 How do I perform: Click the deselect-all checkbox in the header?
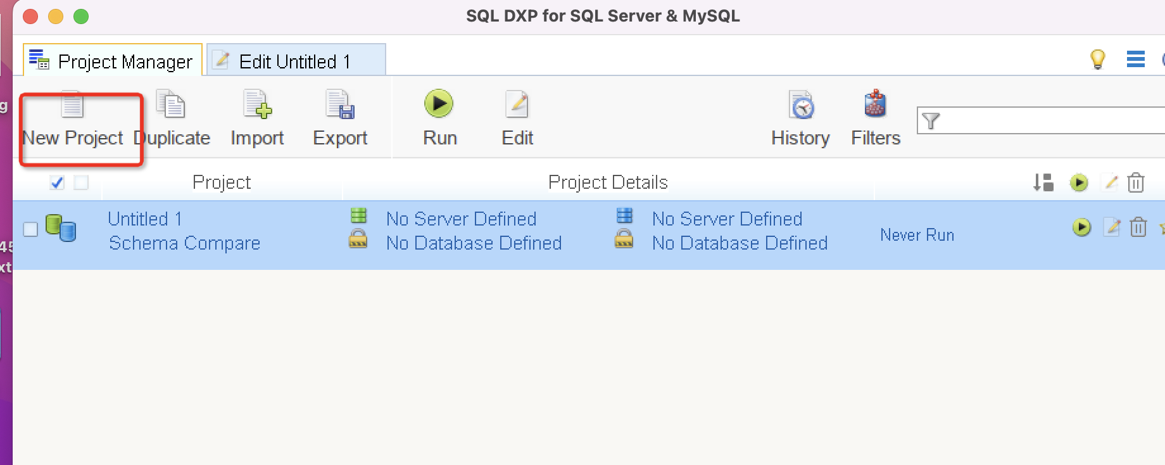[x=81, y=182]
